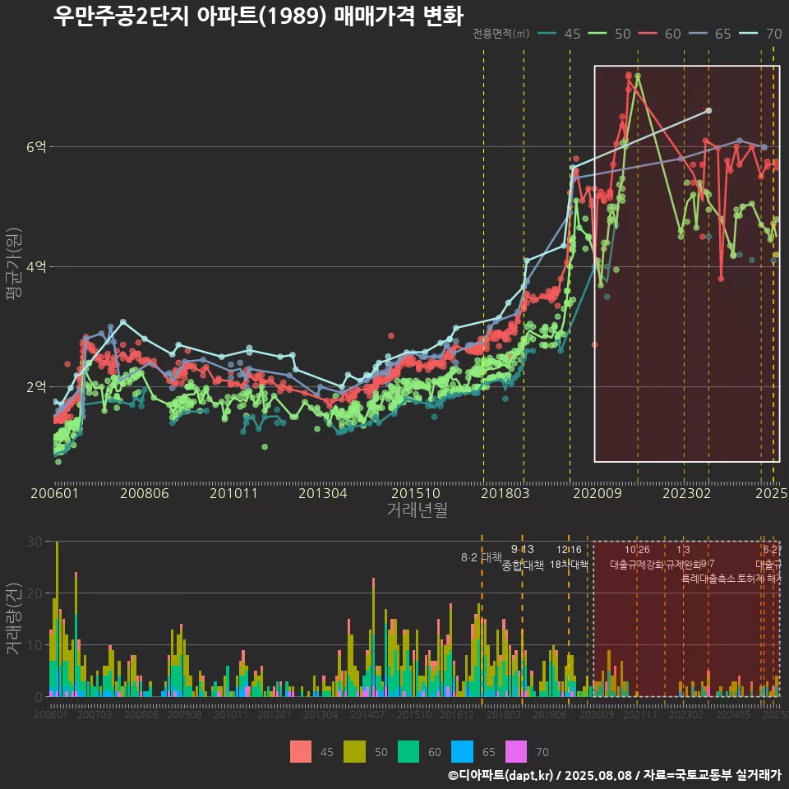789x789 pixels.
Task: Click 202009 on the price chart x-axis
Action: 598,493
